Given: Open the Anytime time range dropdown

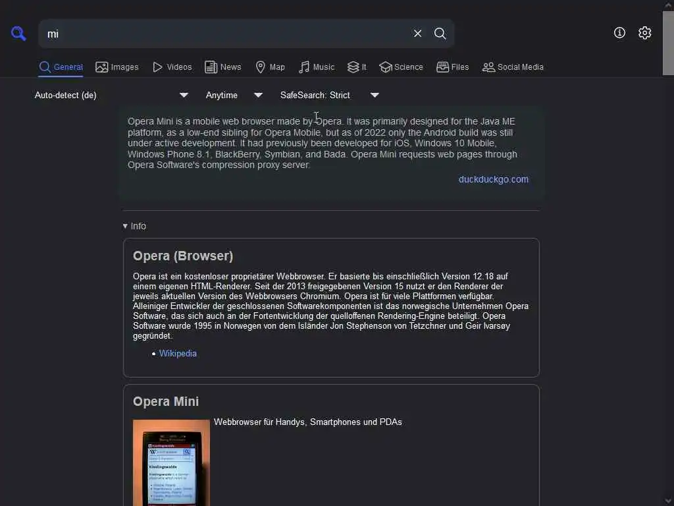Looking at the screenshot, I should coord(234,95).
